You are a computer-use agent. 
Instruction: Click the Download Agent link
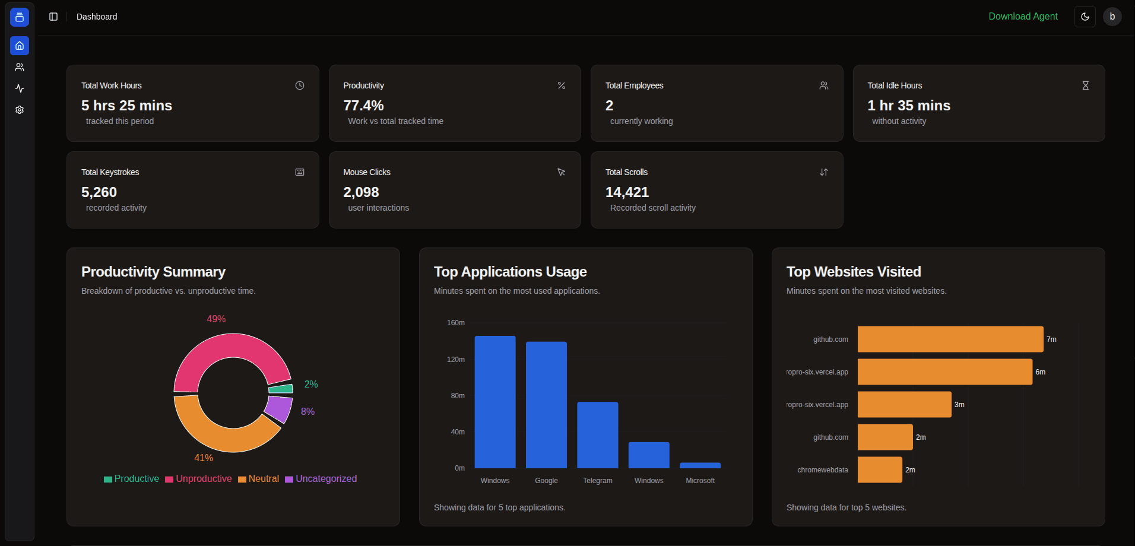click(x=1023, y=17)
